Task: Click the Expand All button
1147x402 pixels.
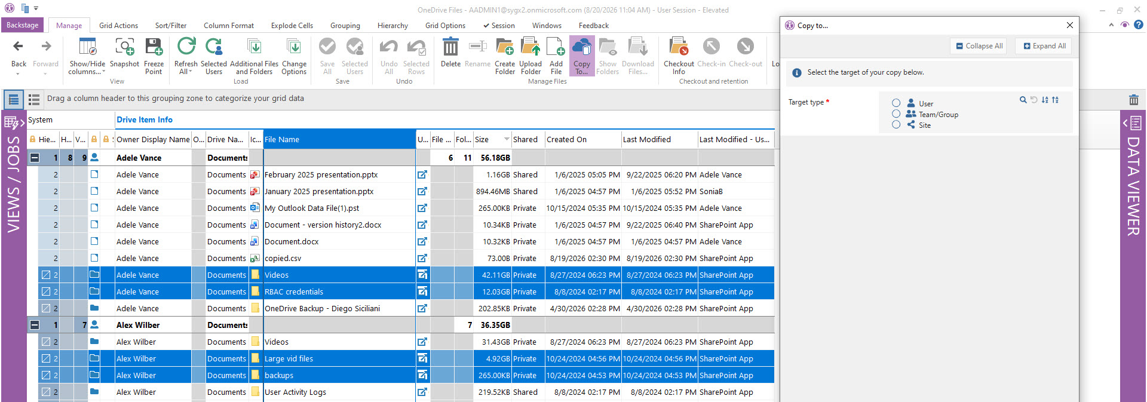Action: coord(1044,46)
